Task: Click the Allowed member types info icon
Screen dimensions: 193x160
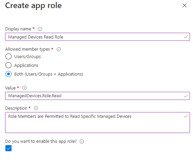Action: [59, 49]
